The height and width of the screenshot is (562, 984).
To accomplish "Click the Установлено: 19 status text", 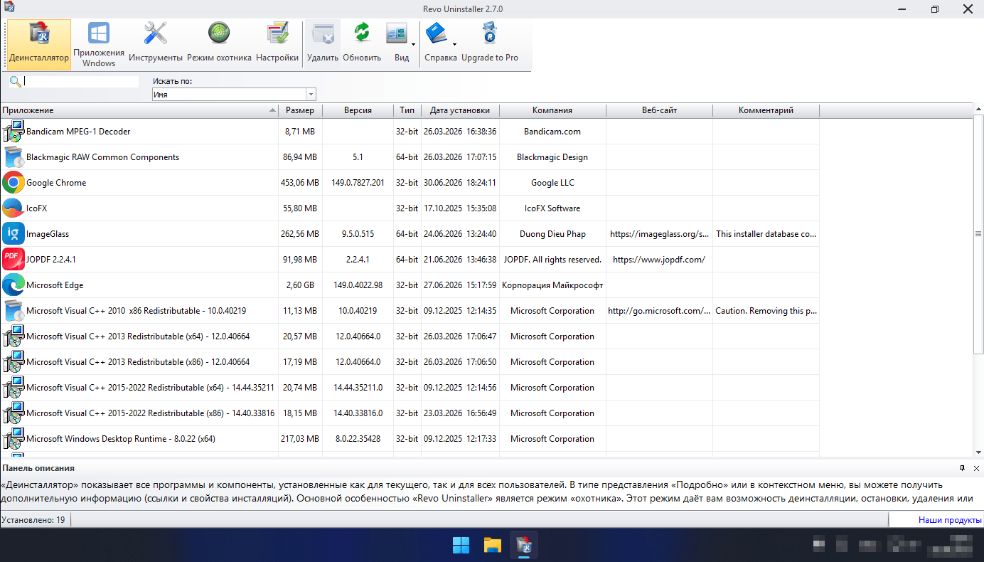I will (x=33, y=520).
